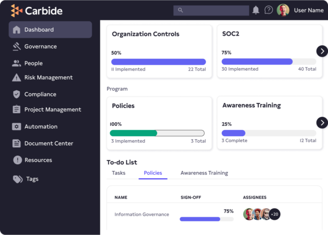Open user menu via profile avatar
This screenshot has height=235, width=328.
[283, 10]
